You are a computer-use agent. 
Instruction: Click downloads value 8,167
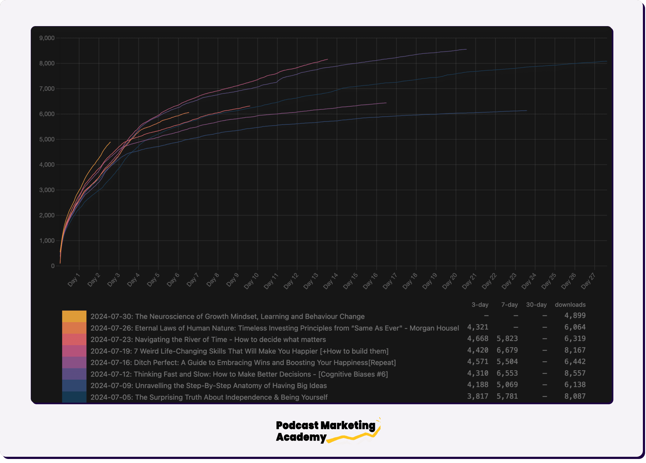575,350
